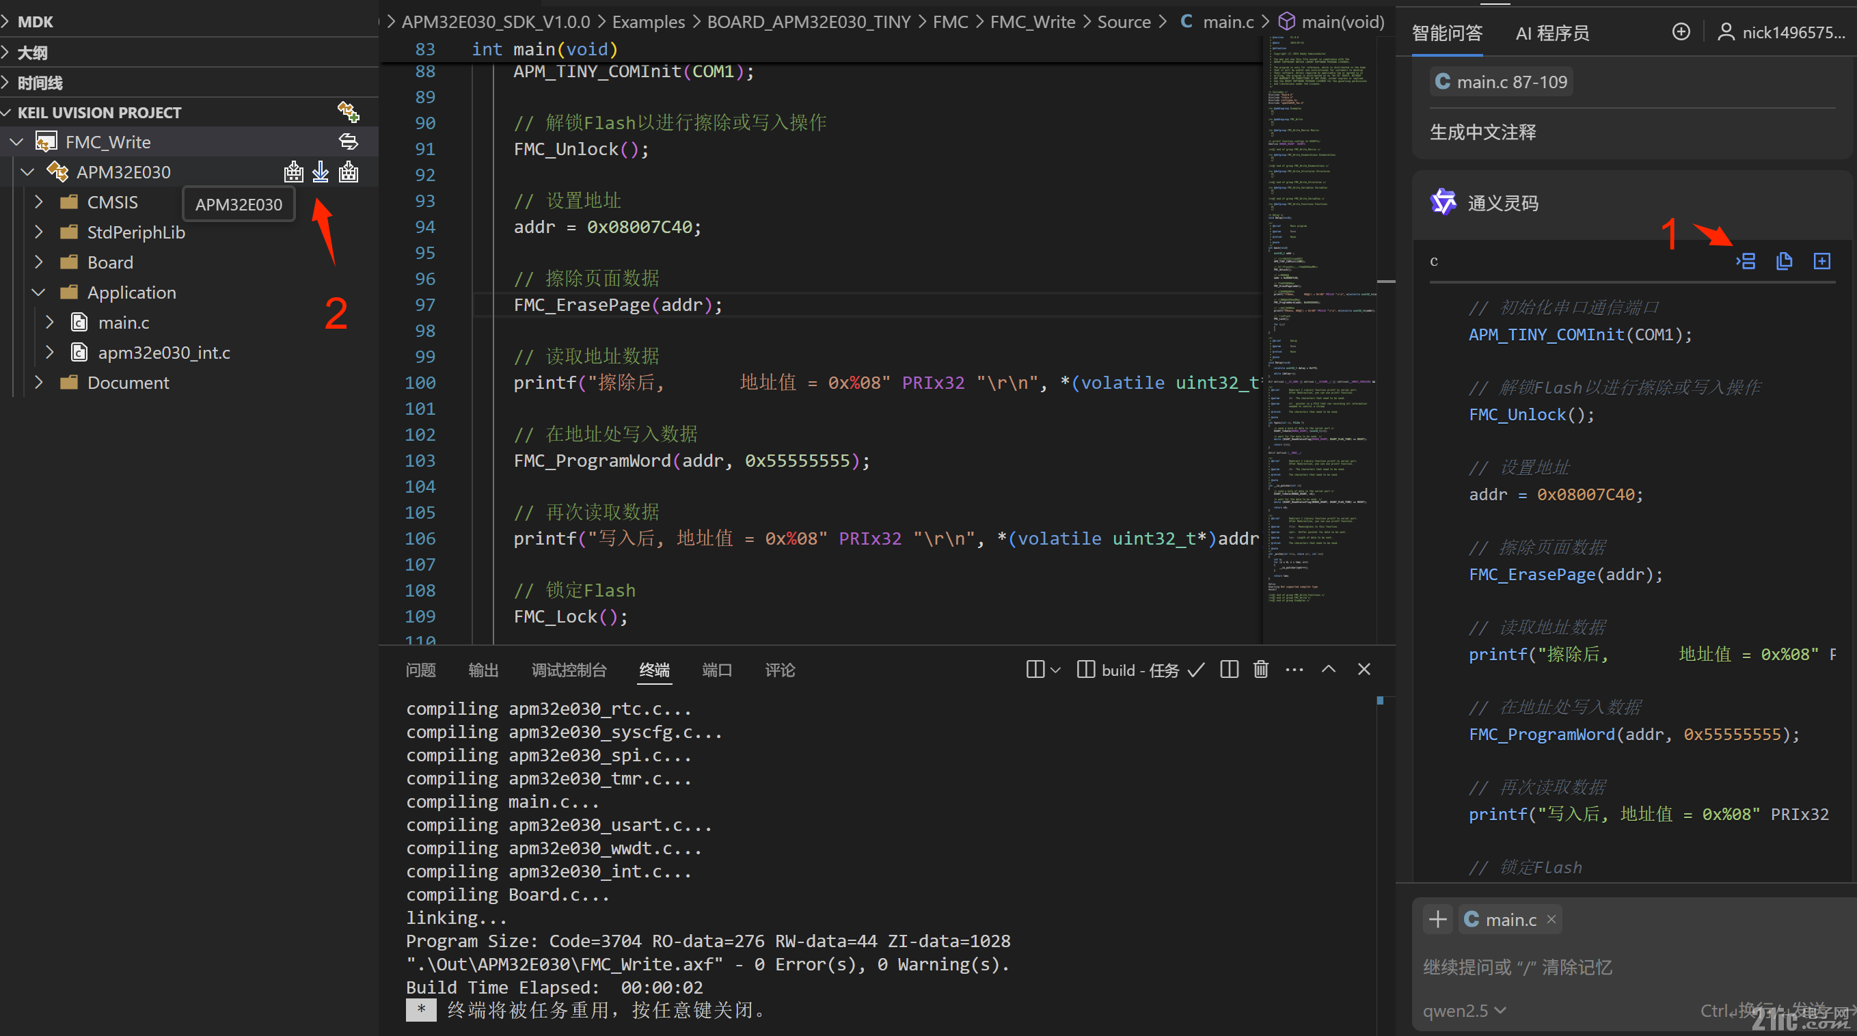Select the 调试控制台 panel tab

point(569,670)
